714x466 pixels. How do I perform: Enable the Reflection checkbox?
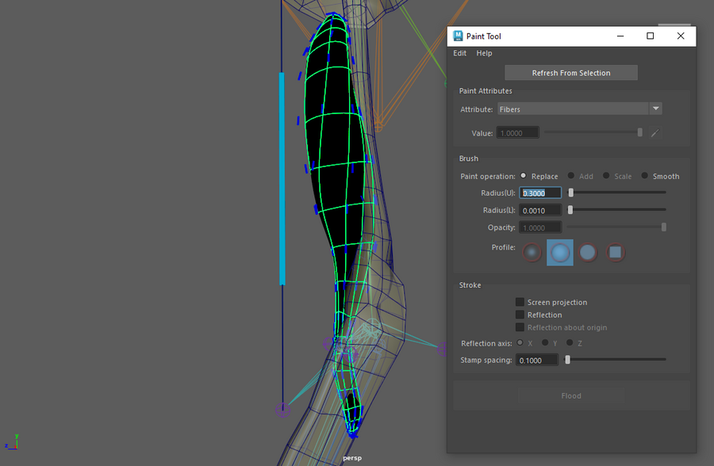[520, 315]
